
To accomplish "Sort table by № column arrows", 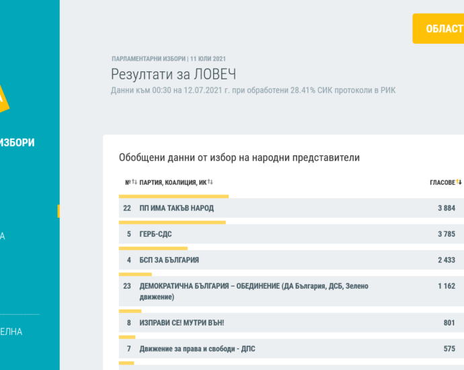I will click(134, 182).
